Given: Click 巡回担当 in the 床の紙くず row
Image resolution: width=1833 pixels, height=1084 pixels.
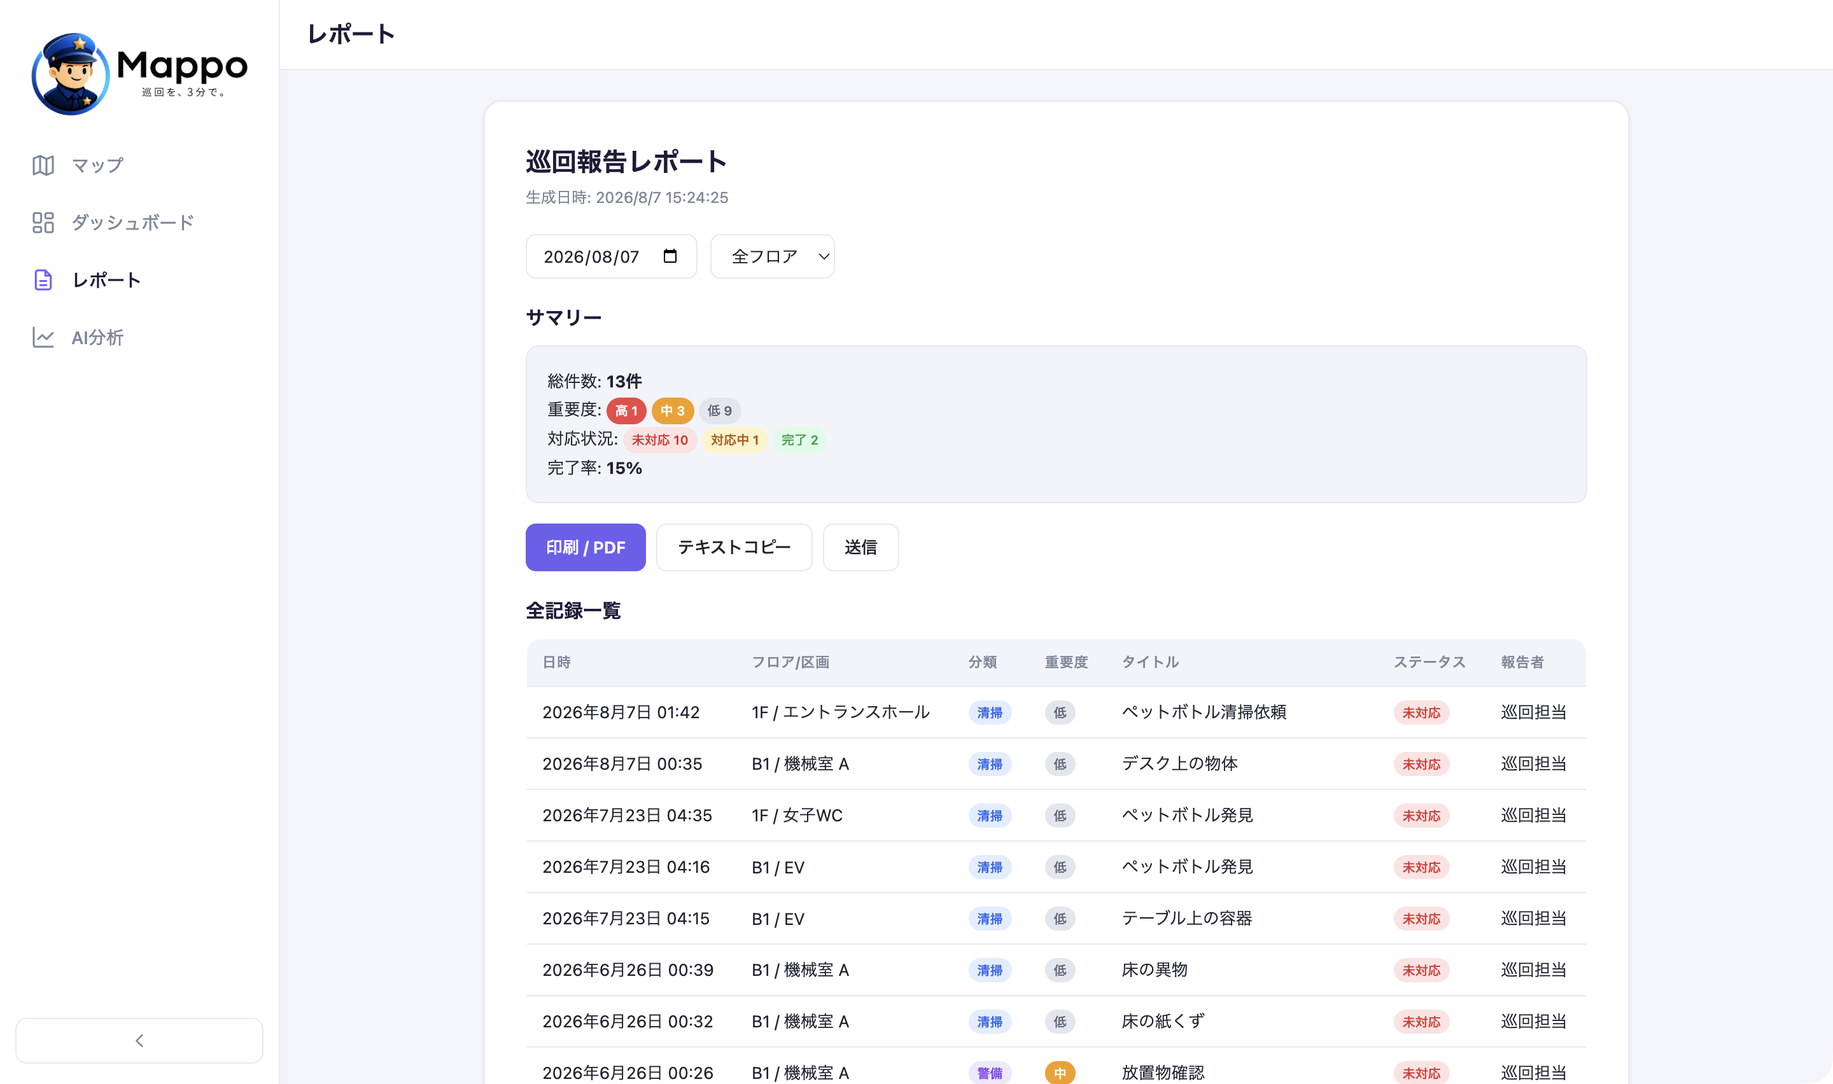Looking at the screenshot, I should [x=1533, y=1021].
